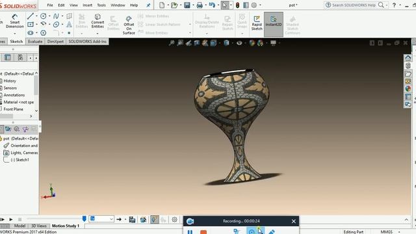This screenshot has width=416, height=234.
Task: Expand the Circle tool dropdown arrow
Action: click(49, 16)
